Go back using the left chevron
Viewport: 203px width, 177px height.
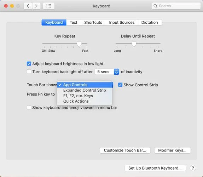coord(28,6)
